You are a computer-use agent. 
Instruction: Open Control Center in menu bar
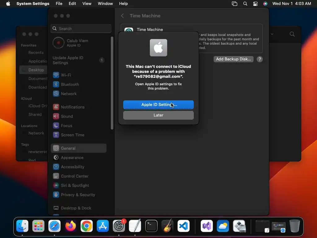click(x=255, y=4)
